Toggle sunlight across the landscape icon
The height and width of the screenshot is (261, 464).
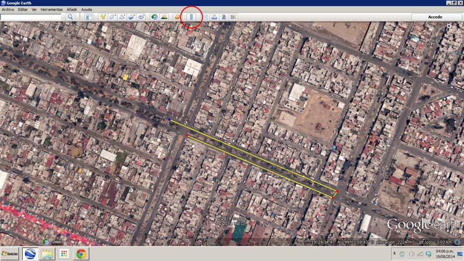[x=164, y=17]
